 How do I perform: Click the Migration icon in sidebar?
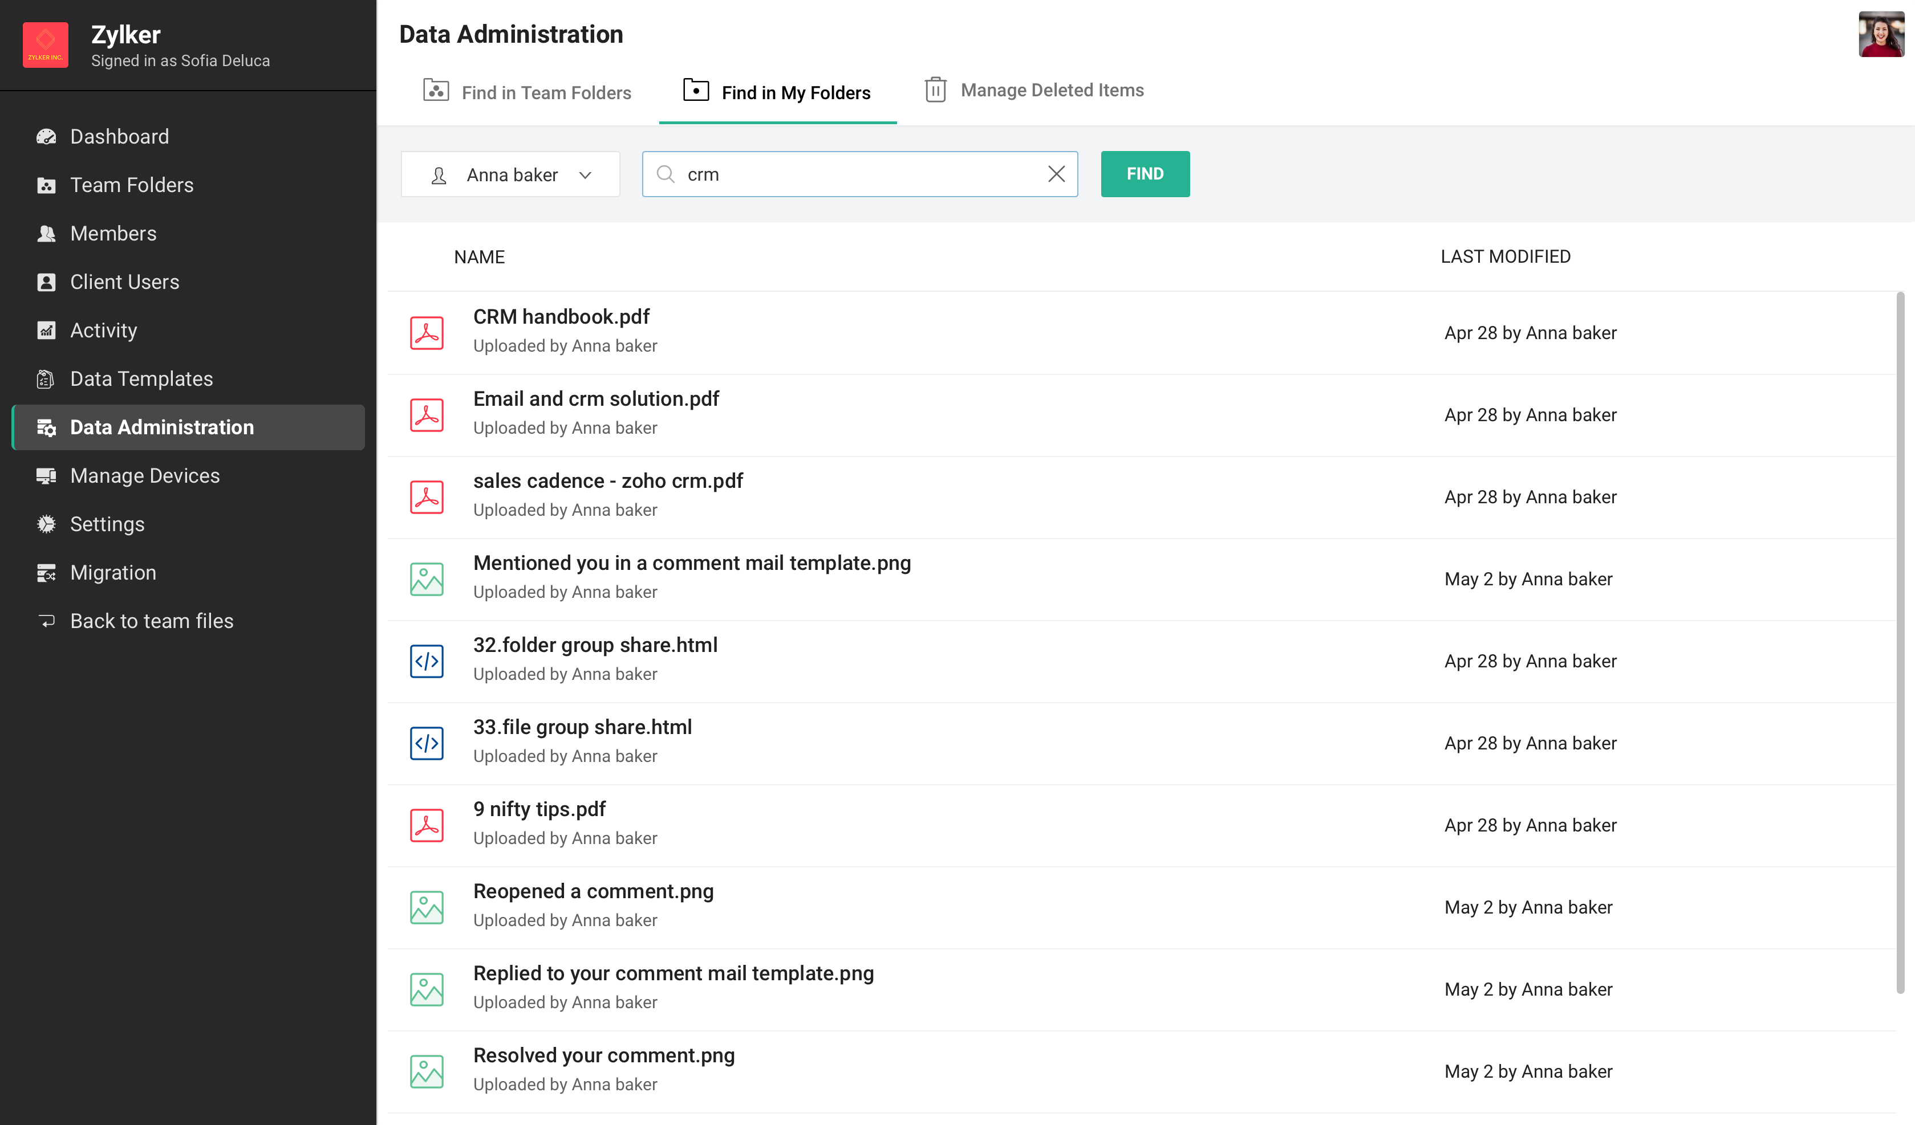(x=46, y=573)
